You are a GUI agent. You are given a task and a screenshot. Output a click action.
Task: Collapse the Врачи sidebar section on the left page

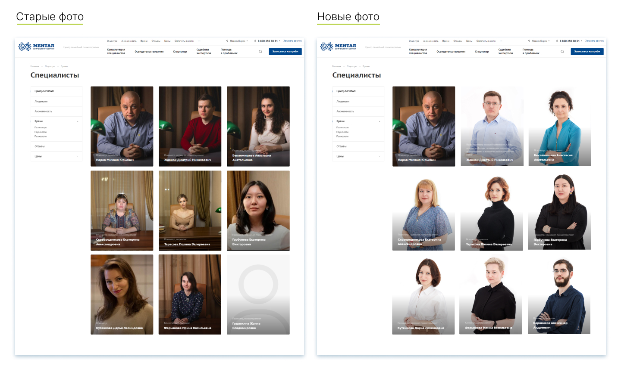pyautogui.click(x=78, y=121)
